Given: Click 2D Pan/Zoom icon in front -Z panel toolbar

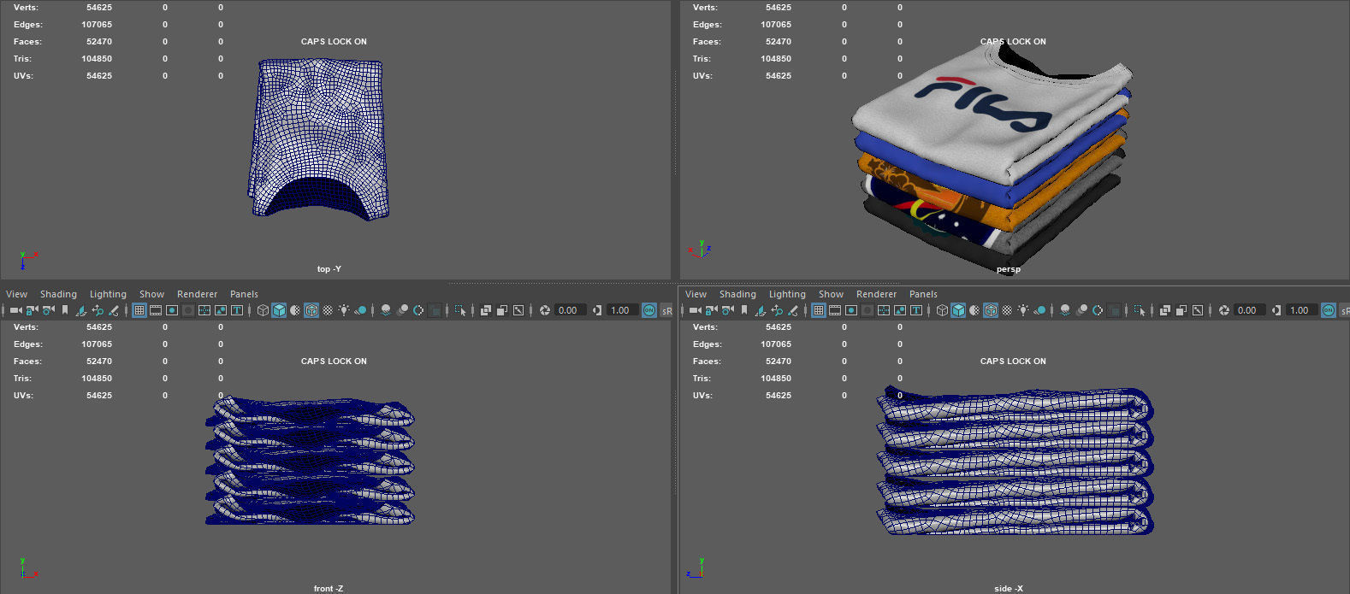Looking at the screenshot, I should (98, 310).
